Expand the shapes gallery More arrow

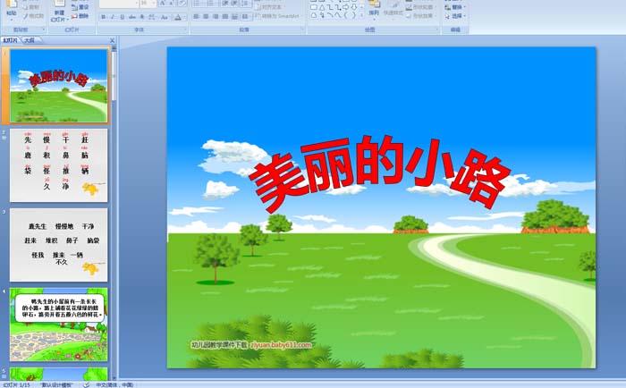click(361, 15)
